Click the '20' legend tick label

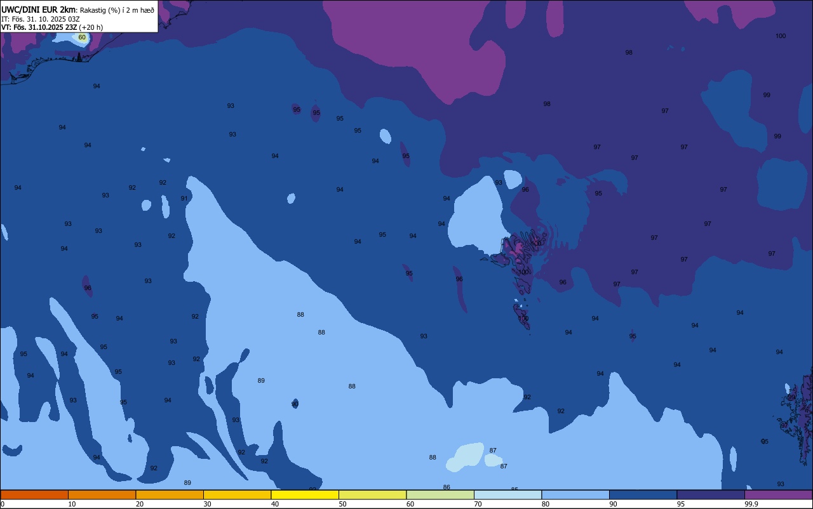point(140,504)
